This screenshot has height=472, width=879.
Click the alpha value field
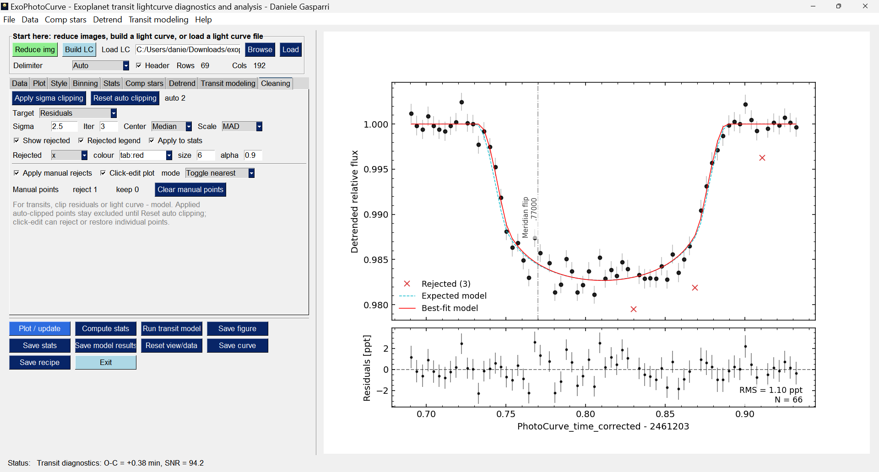click(x=253, y=156)
